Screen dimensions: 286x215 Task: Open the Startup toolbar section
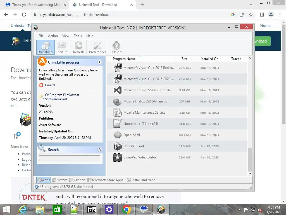62,47
